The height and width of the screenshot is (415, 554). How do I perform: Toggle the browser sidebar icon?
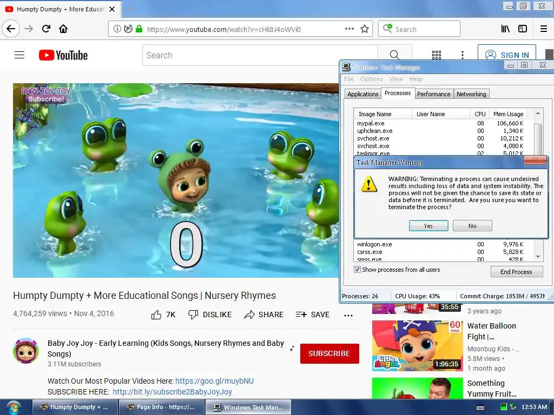point(523,29)
